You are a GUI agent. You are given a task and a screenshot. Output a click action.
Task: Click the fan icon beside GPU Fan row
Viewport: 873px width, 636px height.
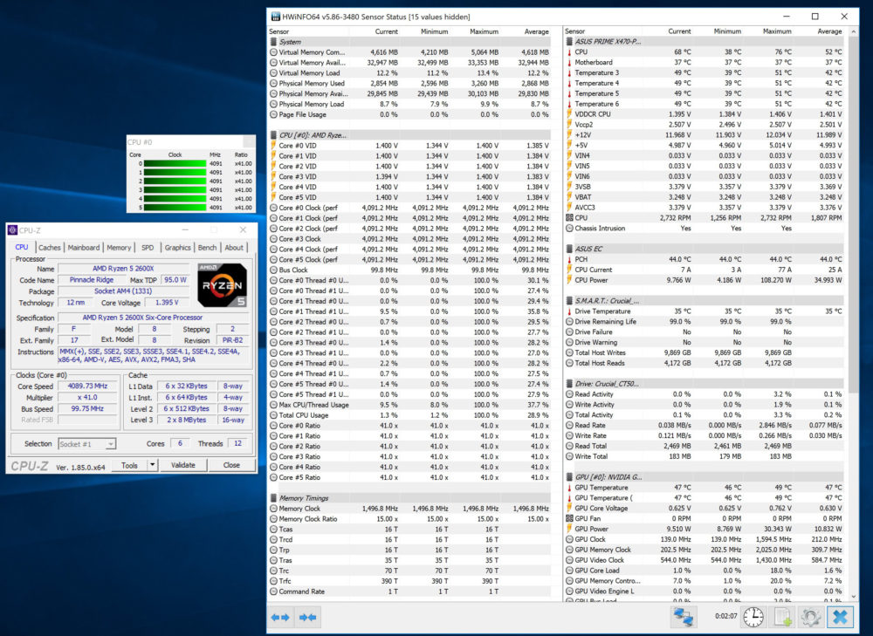[569, 518]
